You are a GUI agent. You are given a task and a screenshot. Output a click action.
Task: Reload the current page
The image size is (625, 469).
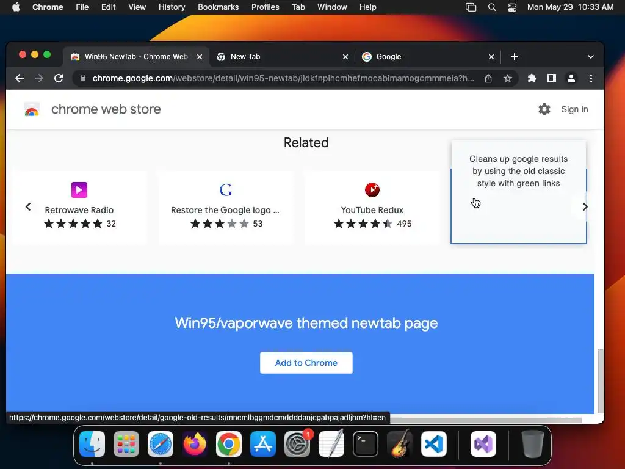pyautogui.click(x=59, y=78)
